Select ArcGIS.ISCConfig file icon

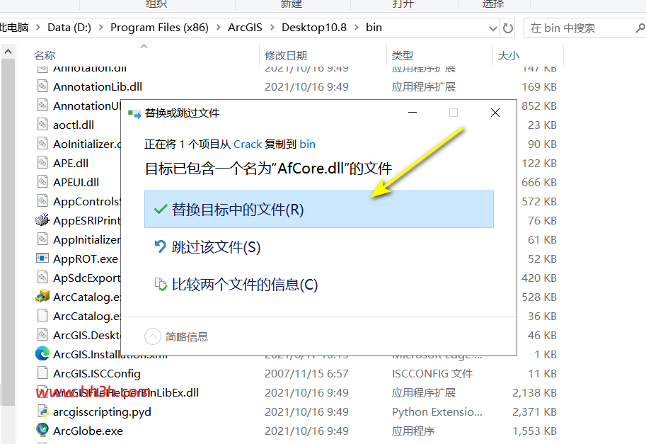(x=42, y=372)
